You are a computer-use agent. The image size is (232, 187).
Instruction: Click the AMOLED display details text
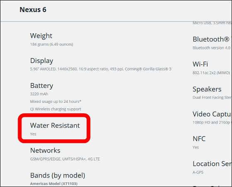(x=101, y=69)
